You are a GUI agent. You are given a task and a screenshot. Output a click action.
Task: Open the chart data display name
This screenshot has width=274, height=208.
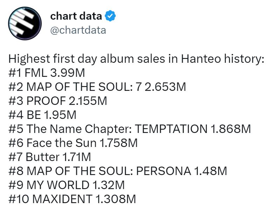[x=76, y=16]
